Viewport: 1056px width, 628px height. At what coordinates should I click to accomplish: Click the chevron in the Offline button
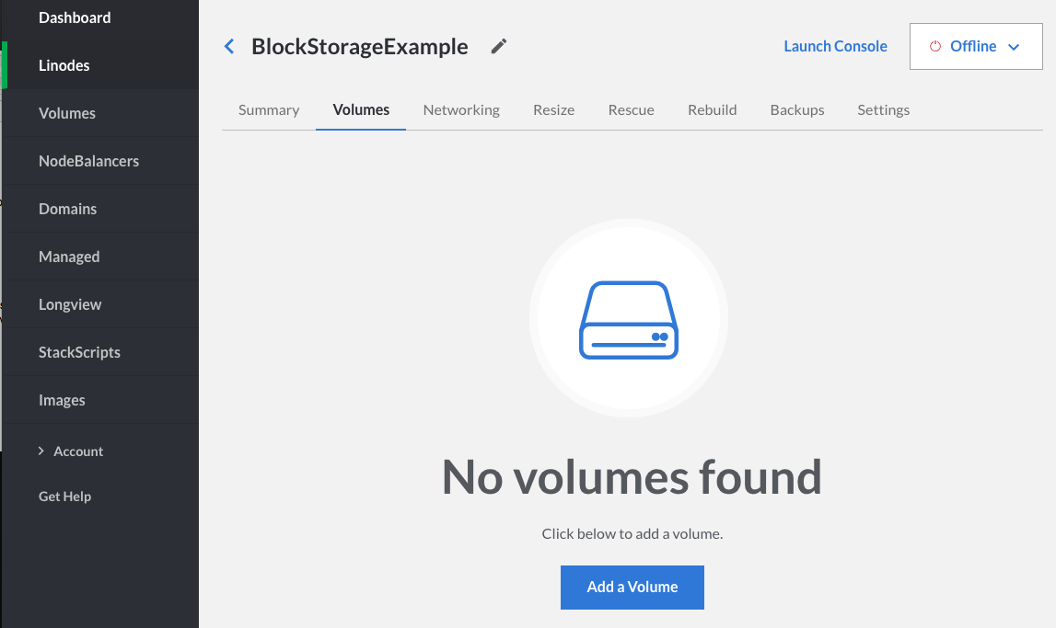(1014, 47)
